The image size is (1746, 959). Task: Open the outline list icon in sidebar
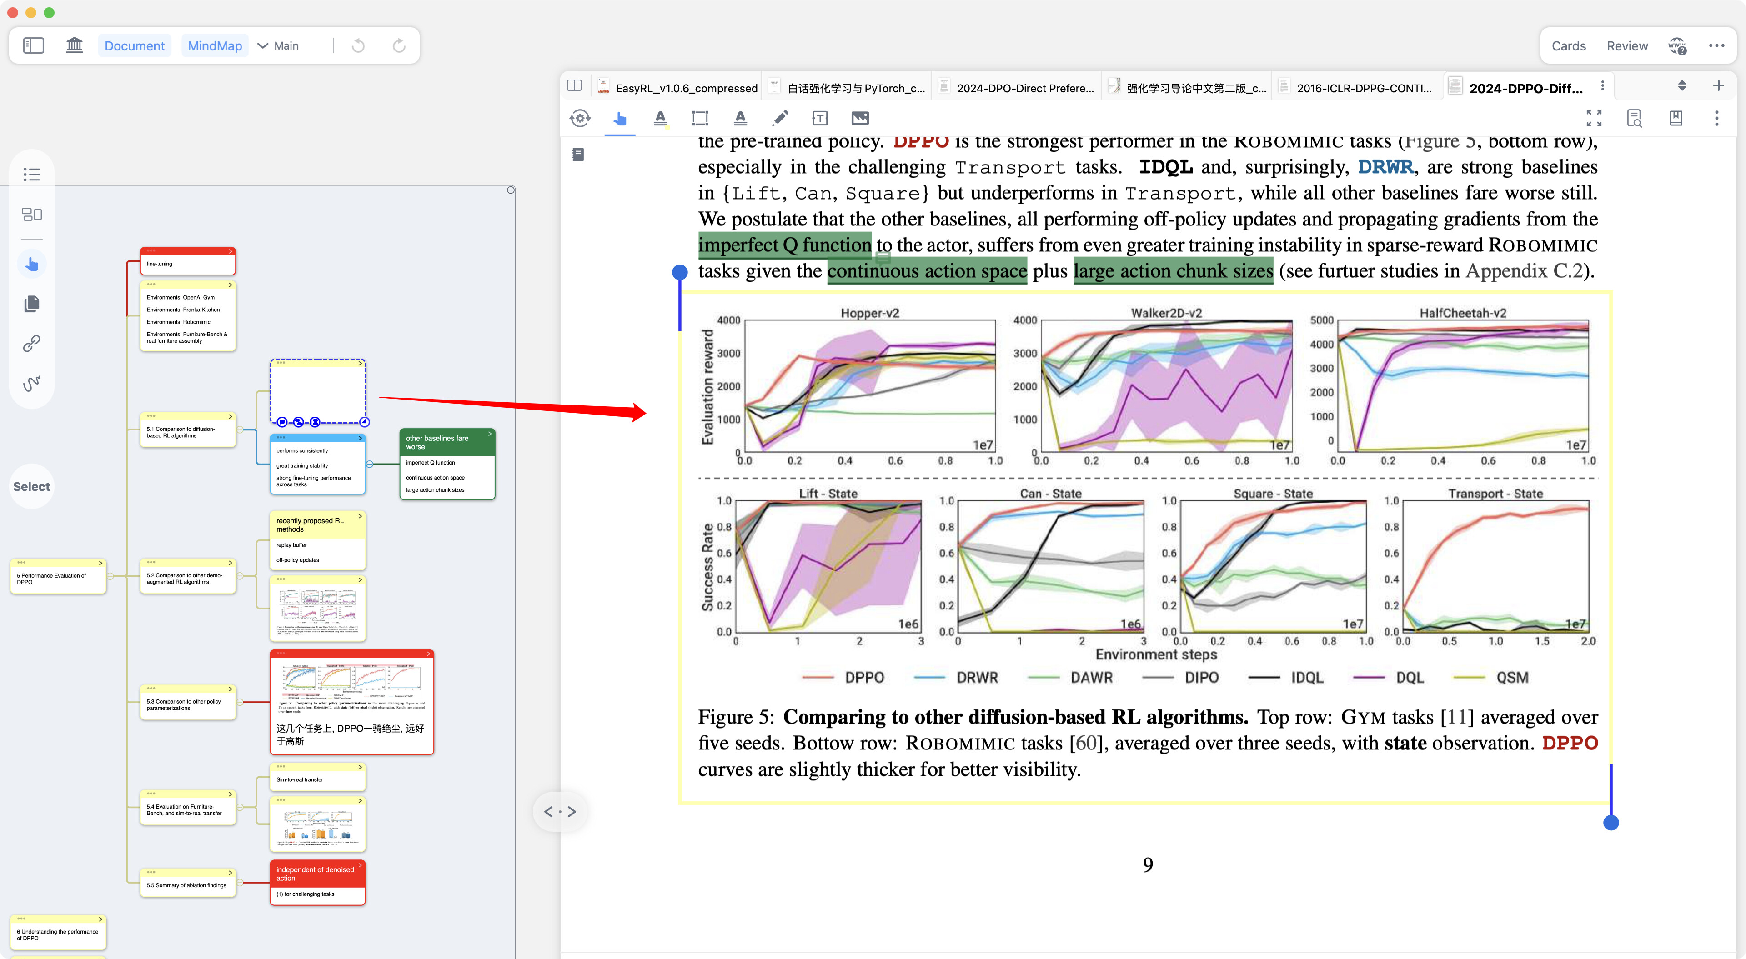click(32, 174)
